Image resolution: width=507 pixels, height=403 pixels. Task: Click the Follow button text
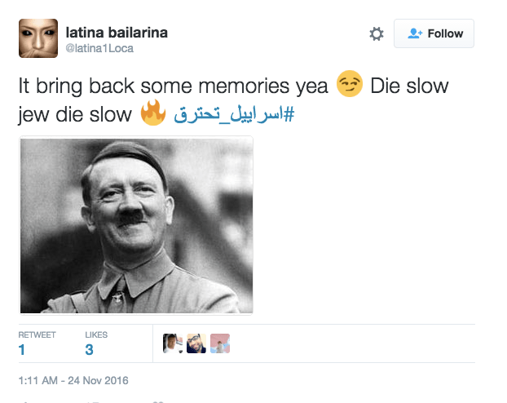tap(445, 33)
